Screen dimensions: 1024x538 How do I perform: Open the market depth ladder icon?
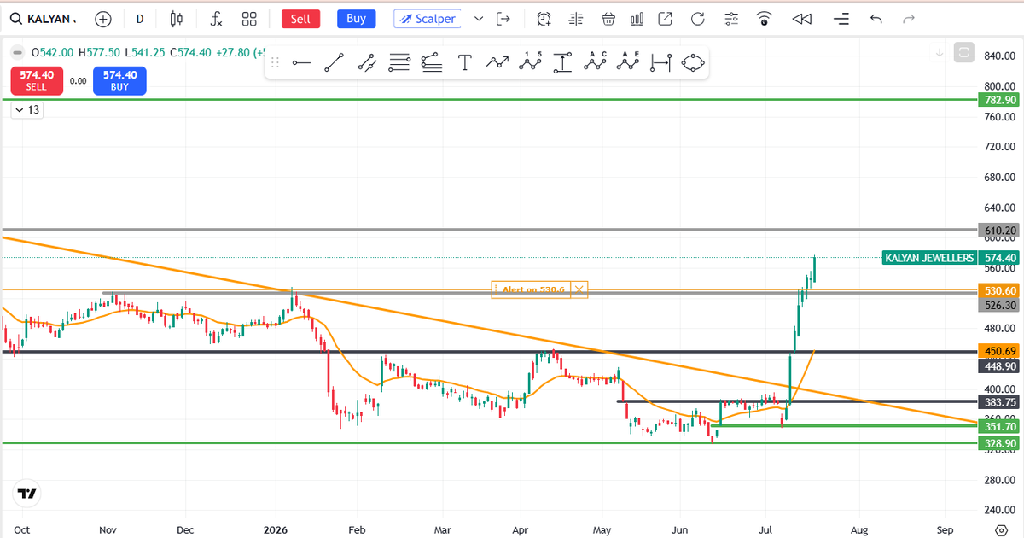tap(576, 19)
